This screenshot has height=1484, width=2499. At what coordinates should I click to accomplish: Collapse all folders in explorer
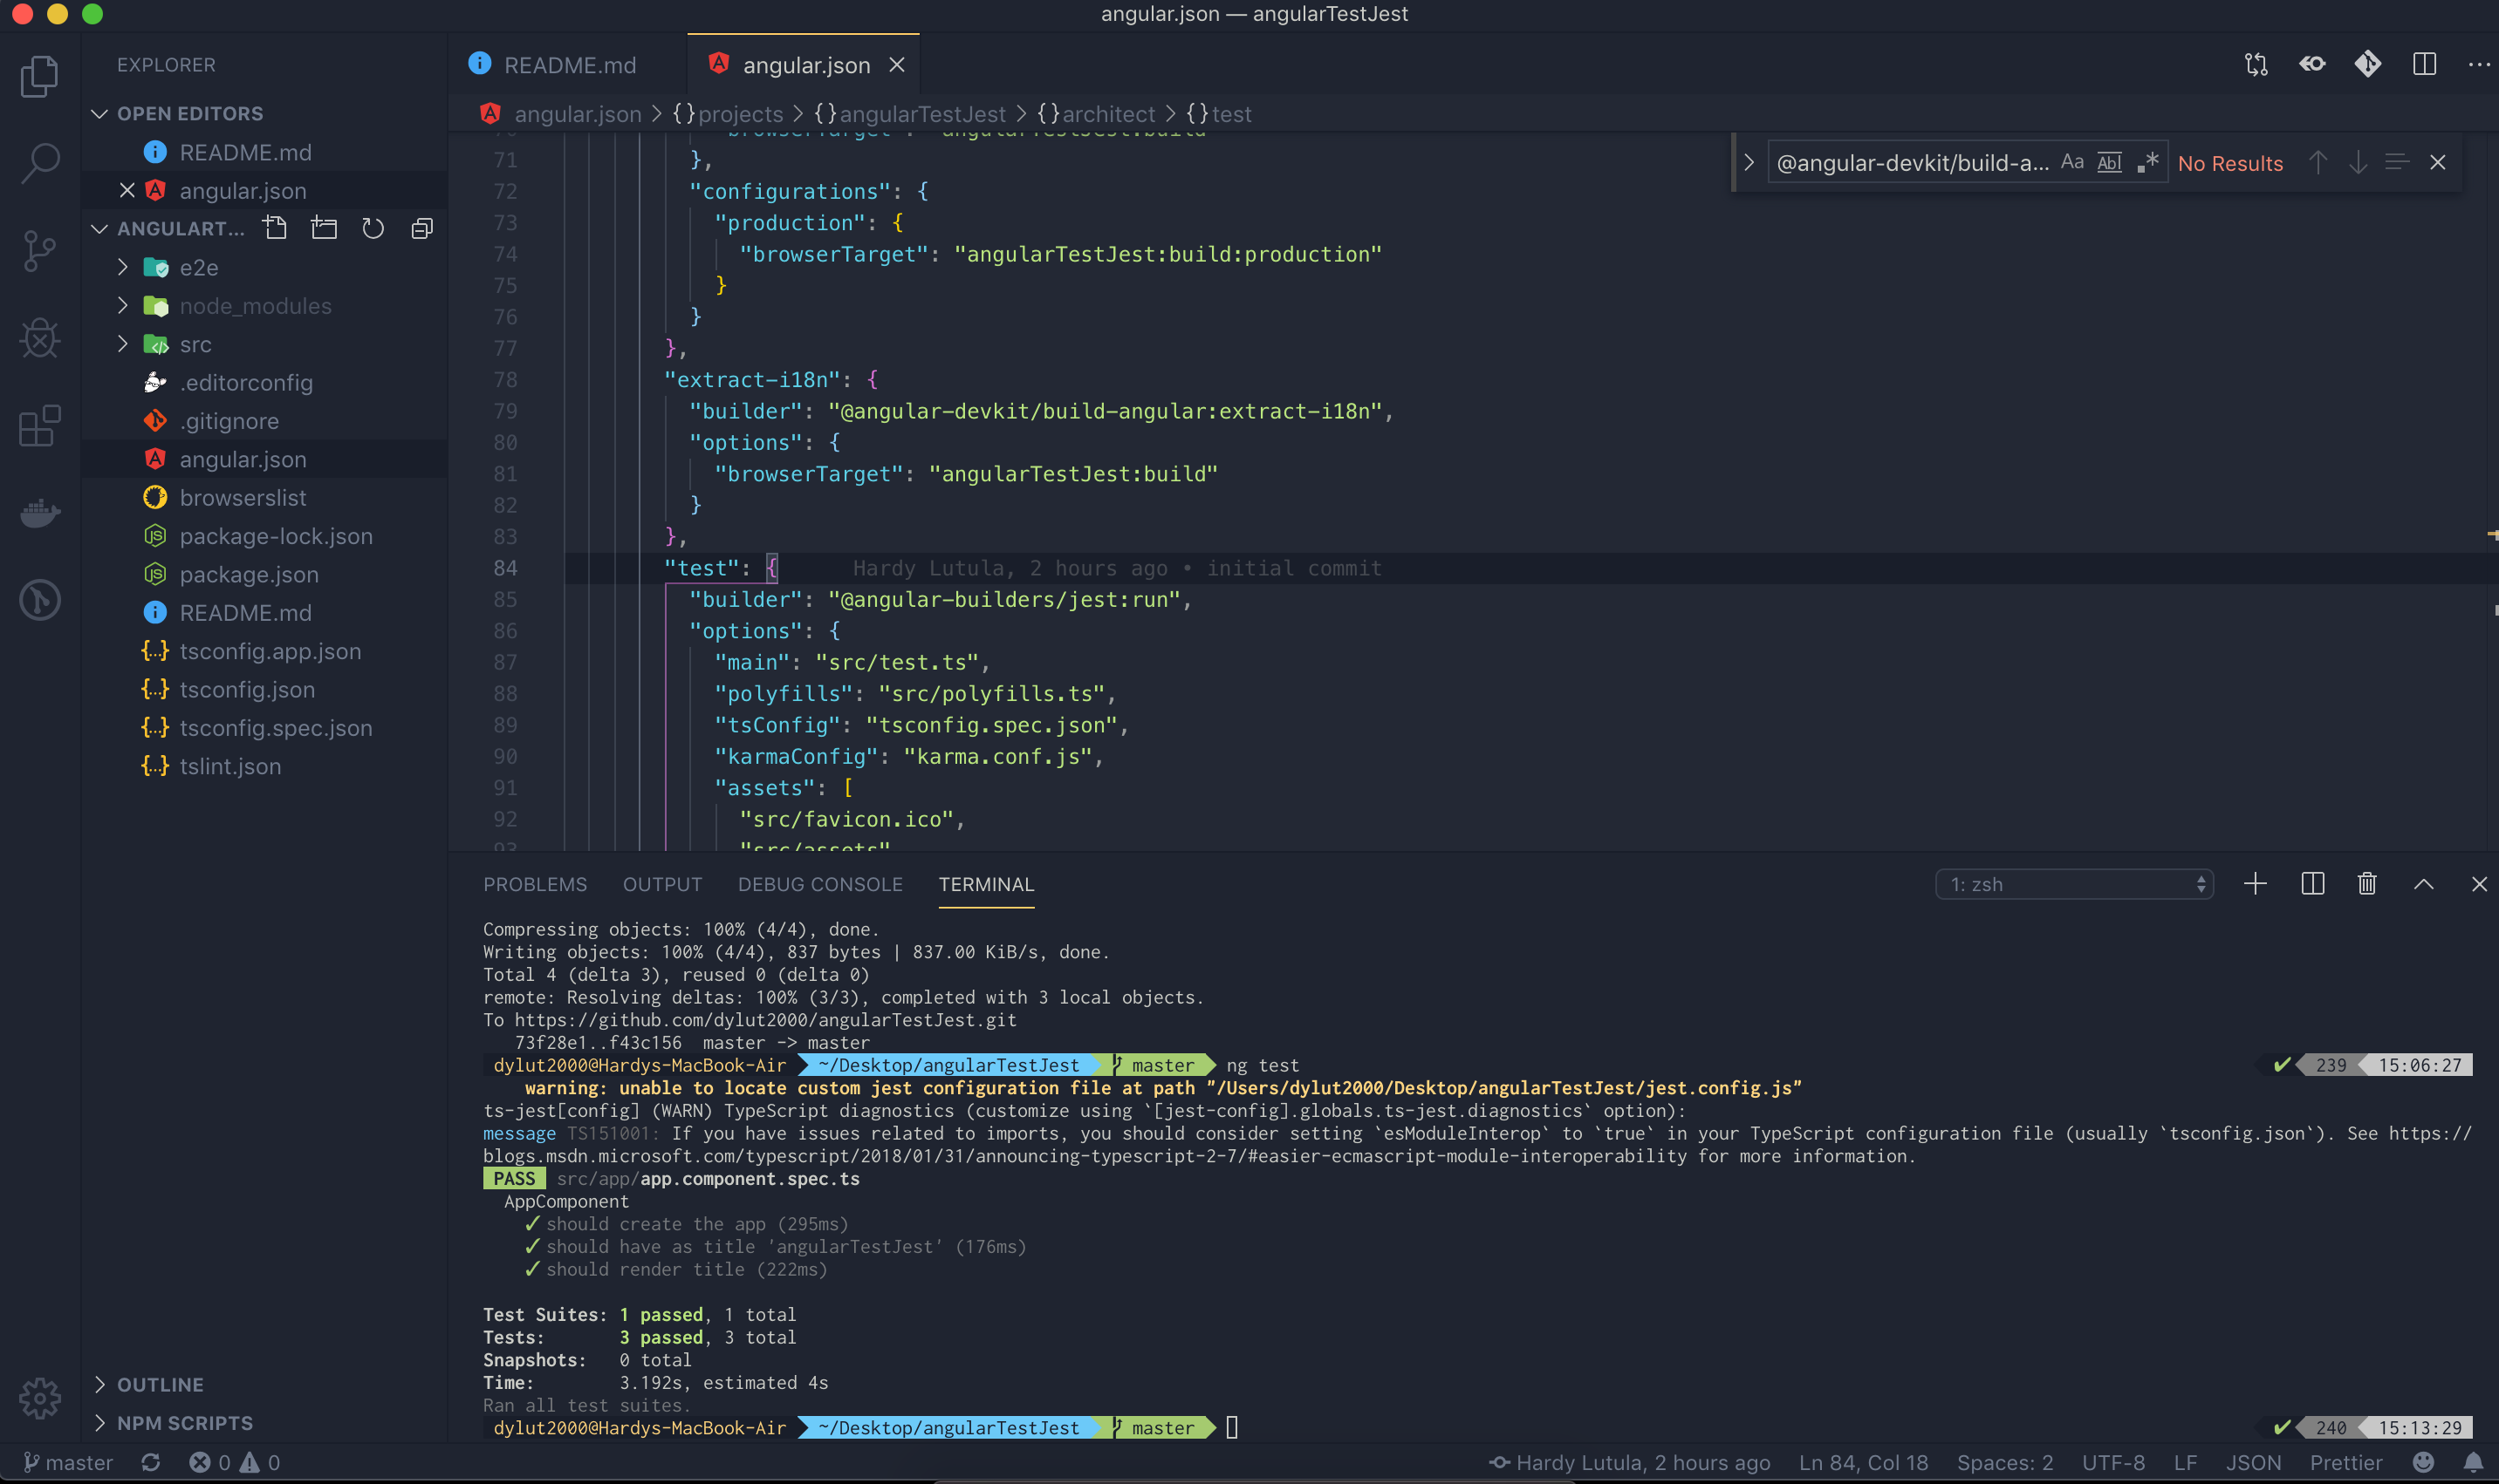coord(422,229)
